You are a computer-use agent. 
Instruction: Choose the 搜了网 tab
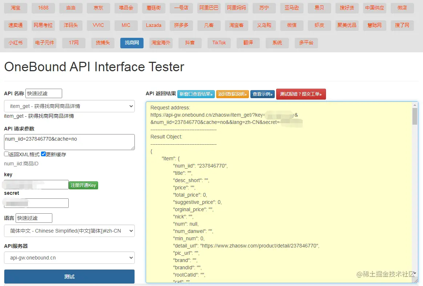[x=402, y=25]
